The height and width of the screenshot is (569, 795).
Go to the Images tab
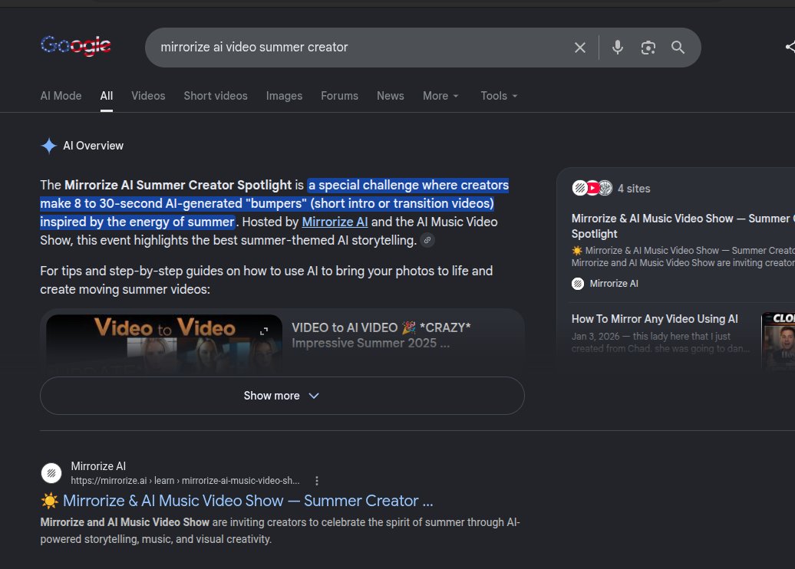click(x=284, y=96)
